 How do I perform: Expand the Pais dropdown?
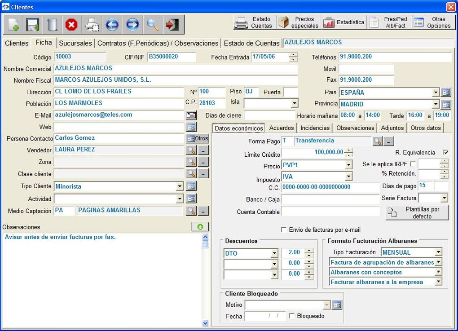click(x=436, y=93)
